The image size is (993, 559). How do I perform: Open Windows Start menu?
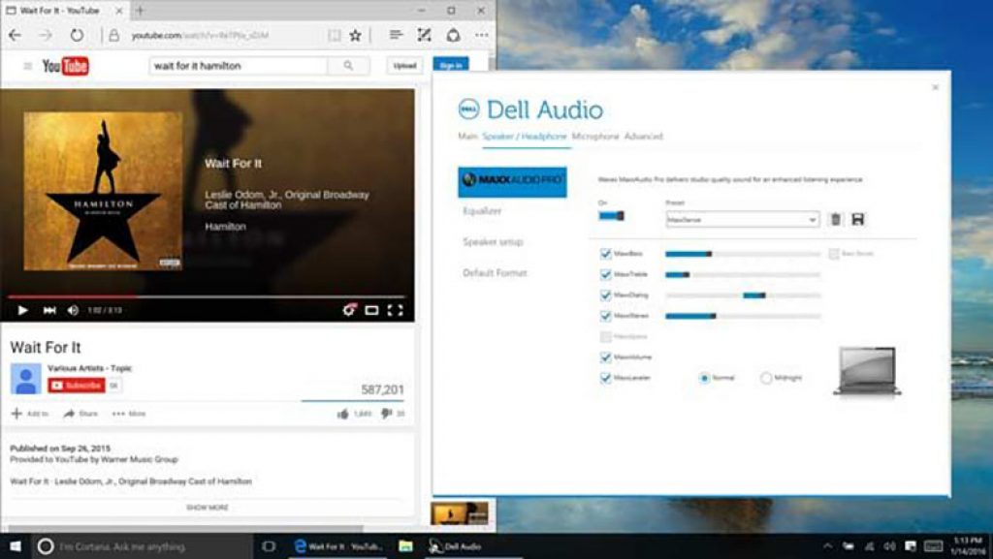(x=15, y=546)
